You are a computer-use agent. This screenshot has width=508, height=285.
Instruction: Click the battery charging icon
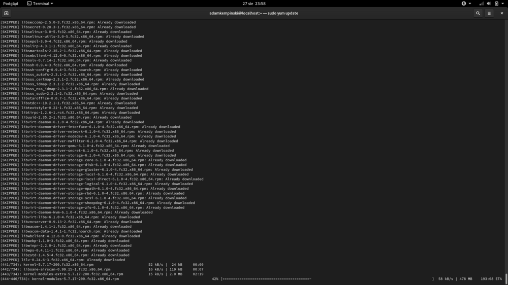coord(497,4)
